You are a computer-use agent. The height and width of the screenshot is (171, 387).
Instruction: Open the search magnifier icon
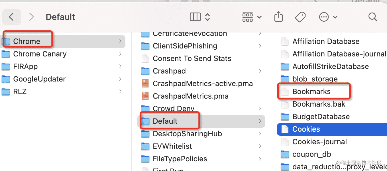coord(372,17)
